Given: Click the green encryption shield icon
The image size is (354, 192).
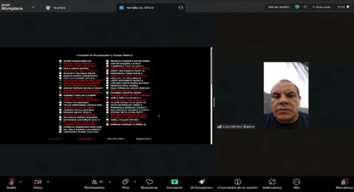Looking at the screenshot, I should (x=297, y=7).
